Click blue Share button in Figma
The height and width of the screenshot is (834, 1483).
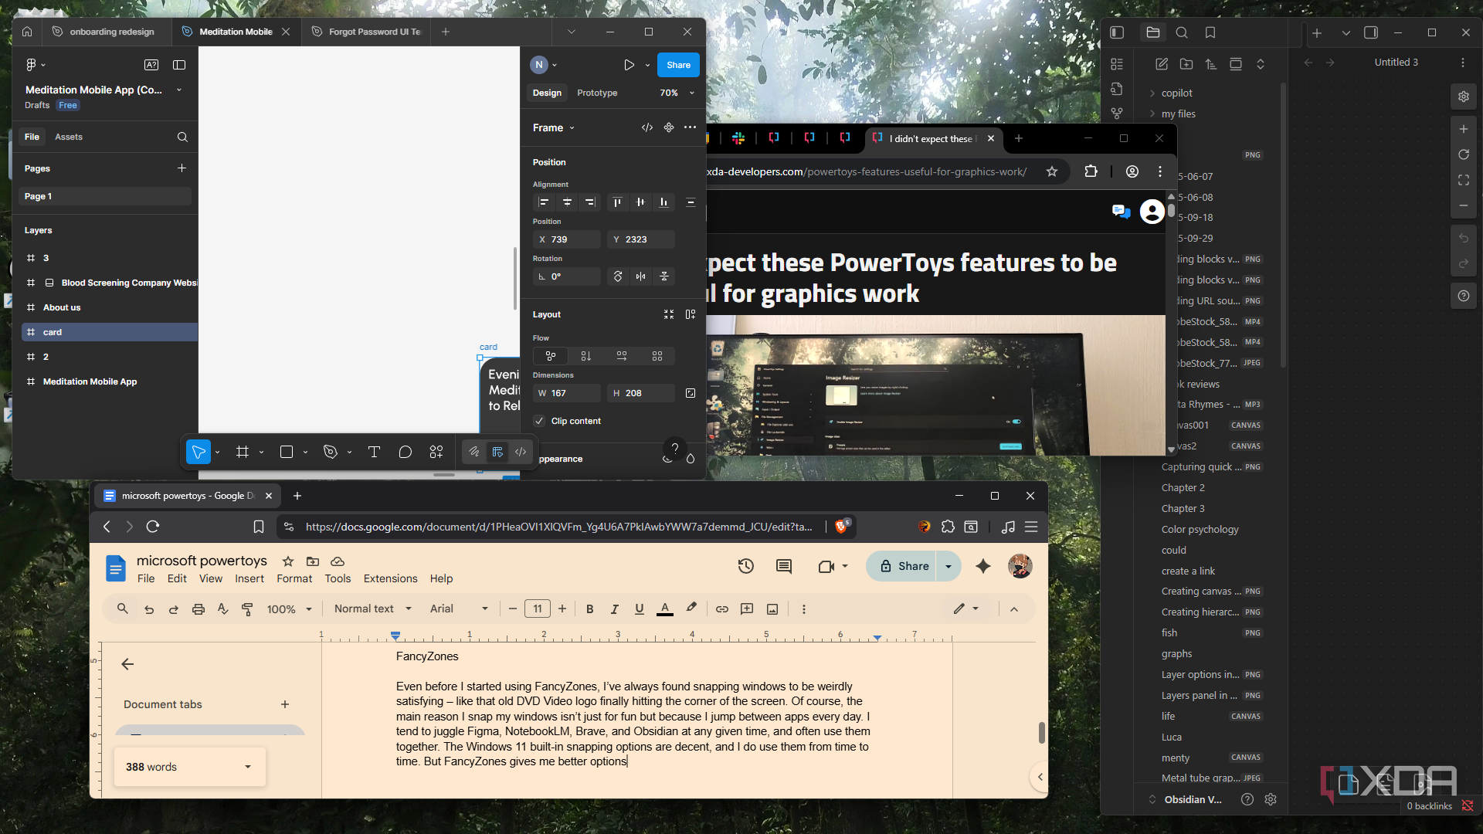tap(678, 65)
